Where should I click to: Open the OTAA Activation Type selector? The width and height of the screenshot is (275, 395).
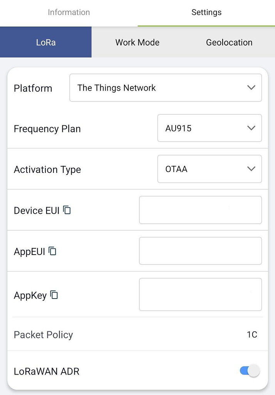[x=210, y=169]
